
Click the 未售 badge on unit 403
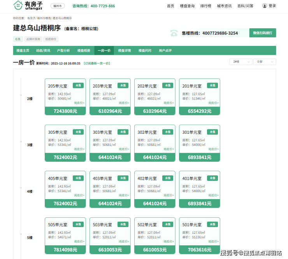click(x=123, y=178)
